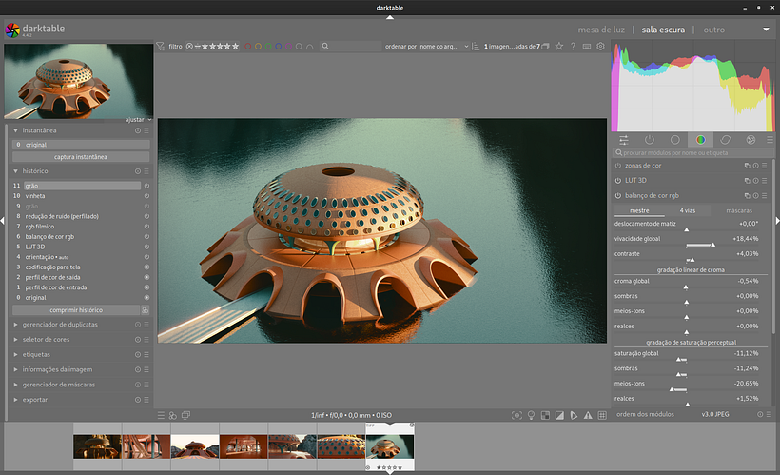Enable the zonas de cor module
This screenshot has height=475, width=780.
tap(618, 166)
